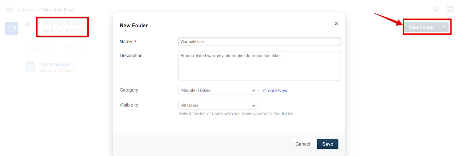Click the edit pencil icon beside Mountain Bikes
The height and width of the screenshot is (156, 458).
pyautogui.click(x=28, y=24)
